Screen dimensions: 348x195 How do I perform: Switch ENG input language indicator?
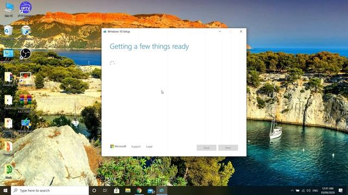pos(315,191)
